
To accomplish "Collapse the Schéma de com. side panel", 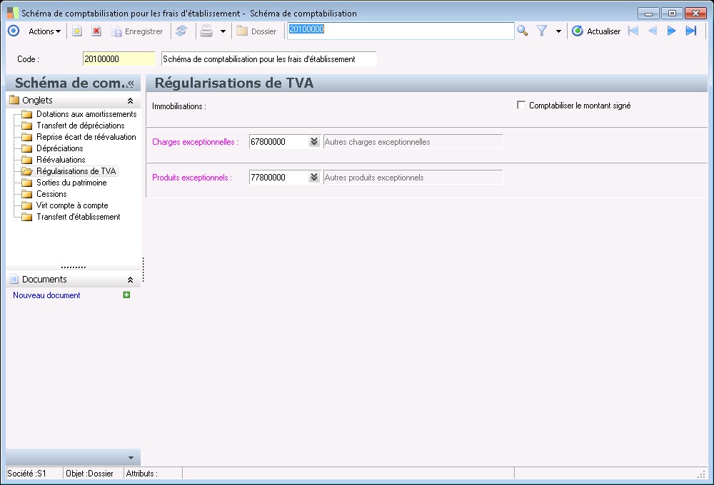I will (x=131, y=83).
